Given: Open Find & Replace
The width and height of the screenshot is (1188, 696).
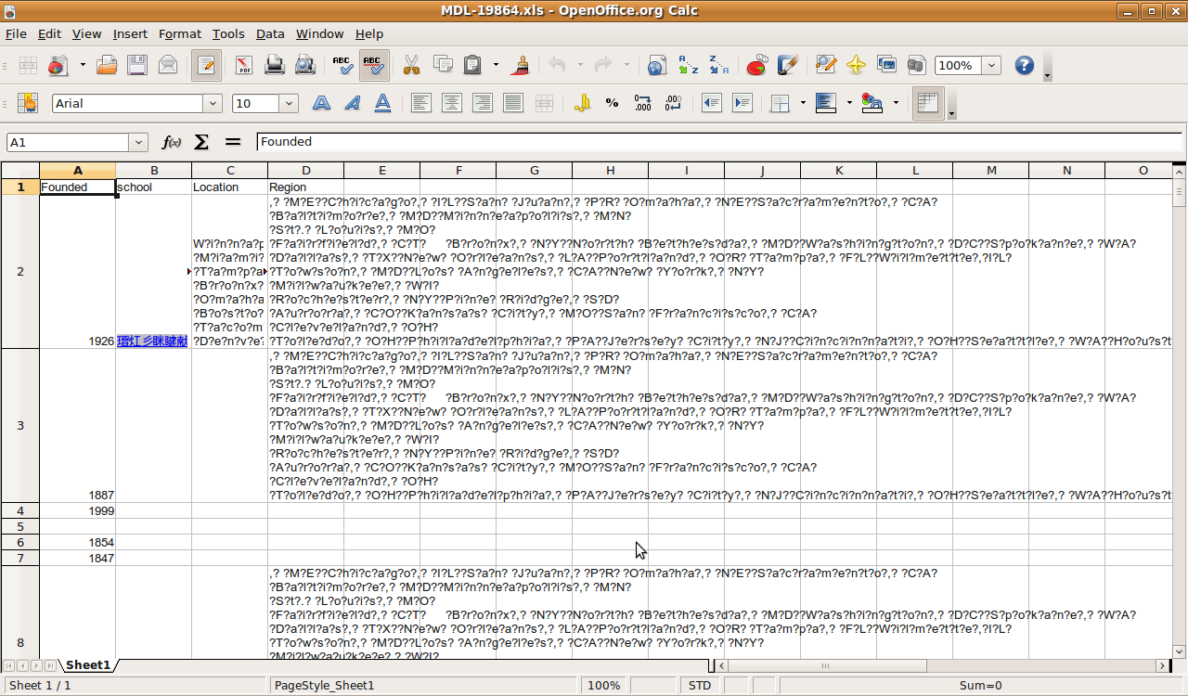Looking at the screenshot, I should coord(825,65).
